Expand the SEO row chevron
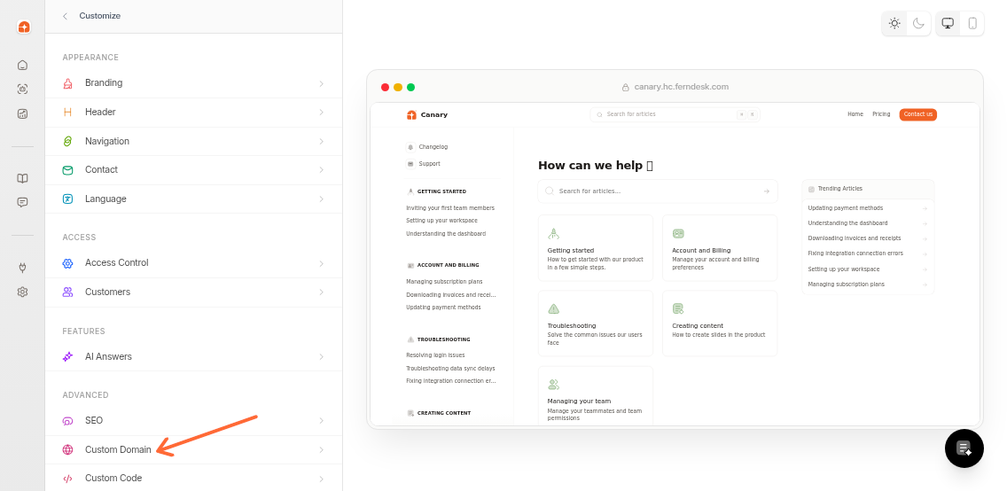Viewport: 1007px width, 491px height. pos(321,421)
